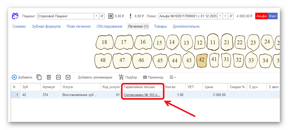Switch to the Снимки tab
Screen dimensions: 288x130
pyautogui.click(x=19, y=26)
